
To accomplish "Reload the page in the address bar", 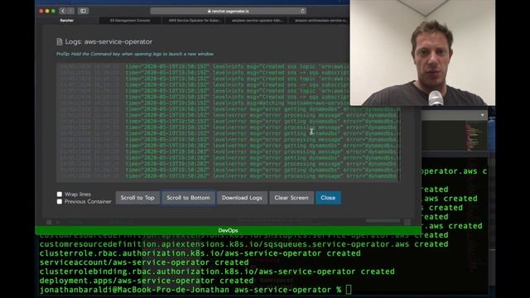I will point(302,11).
